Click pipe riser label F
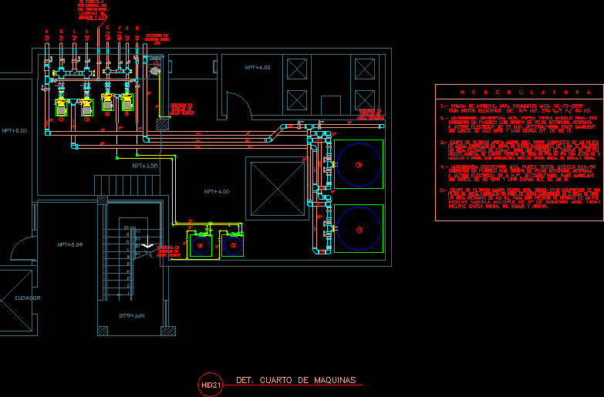The height and width of the screenshot is (397, 604). click(x=120, y=28)
